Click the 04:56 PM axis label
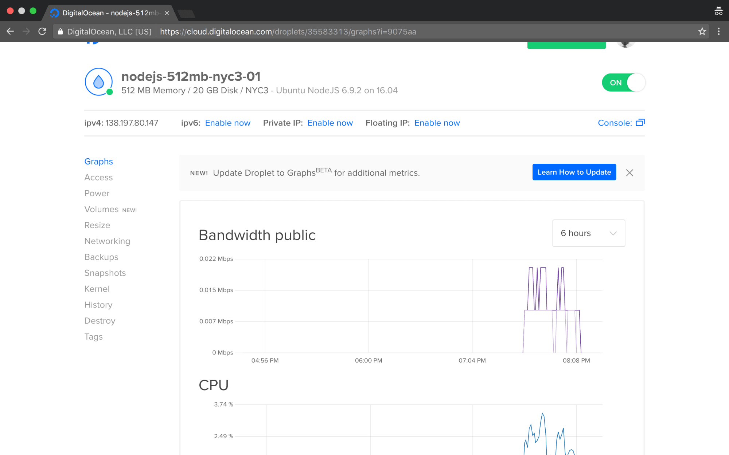This screenshot has height=455, width=729. click(x=265, y=360)
